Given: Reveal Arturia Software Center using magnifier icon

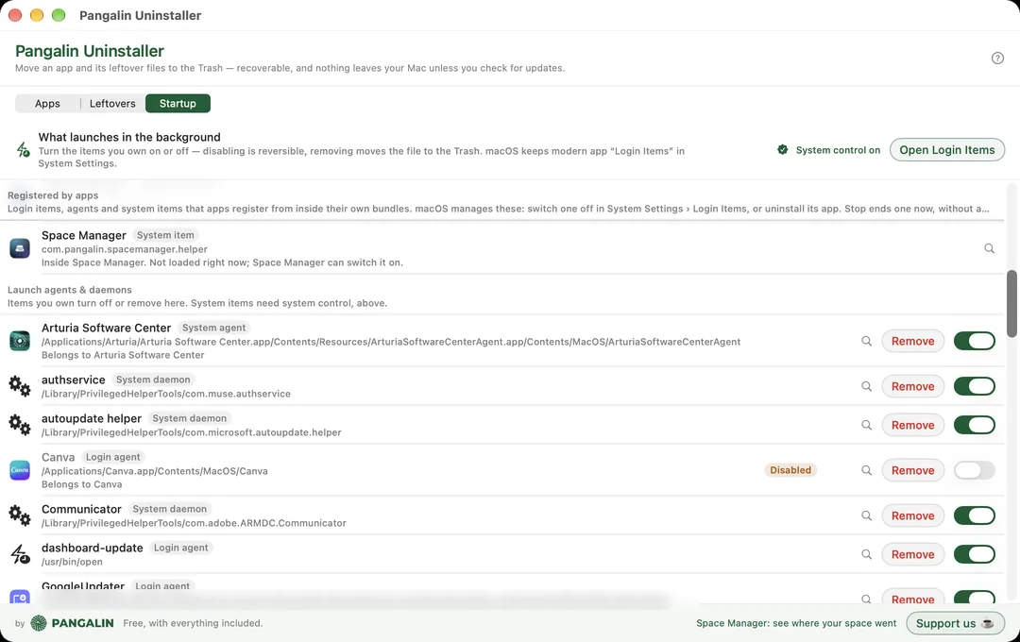Looking at the screenshot, I should tap(866, 341).
